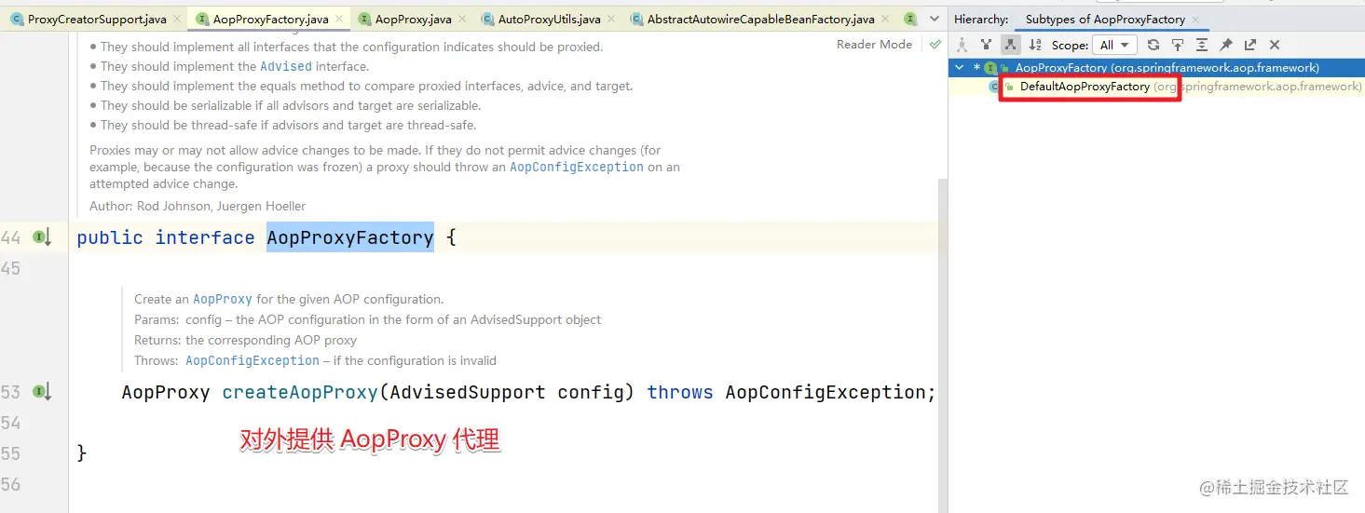1365x513 pixels.
Task: Click AdvisedSupport parameter type
Action: tap(467, 392)
